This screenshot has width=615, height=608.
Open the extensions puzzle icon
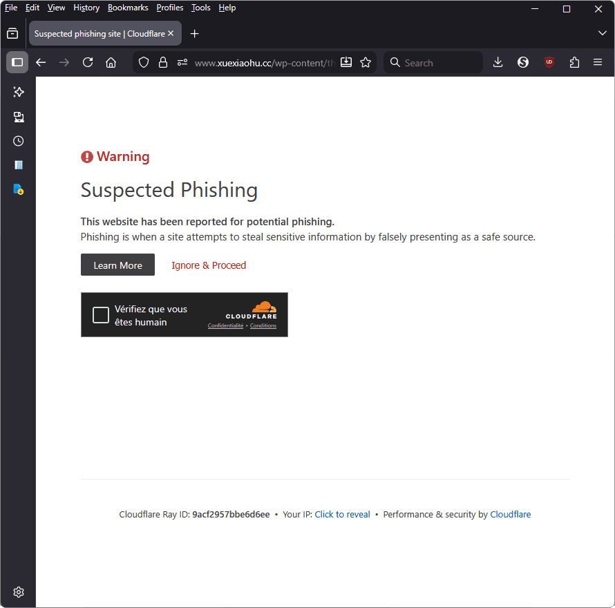574,62
